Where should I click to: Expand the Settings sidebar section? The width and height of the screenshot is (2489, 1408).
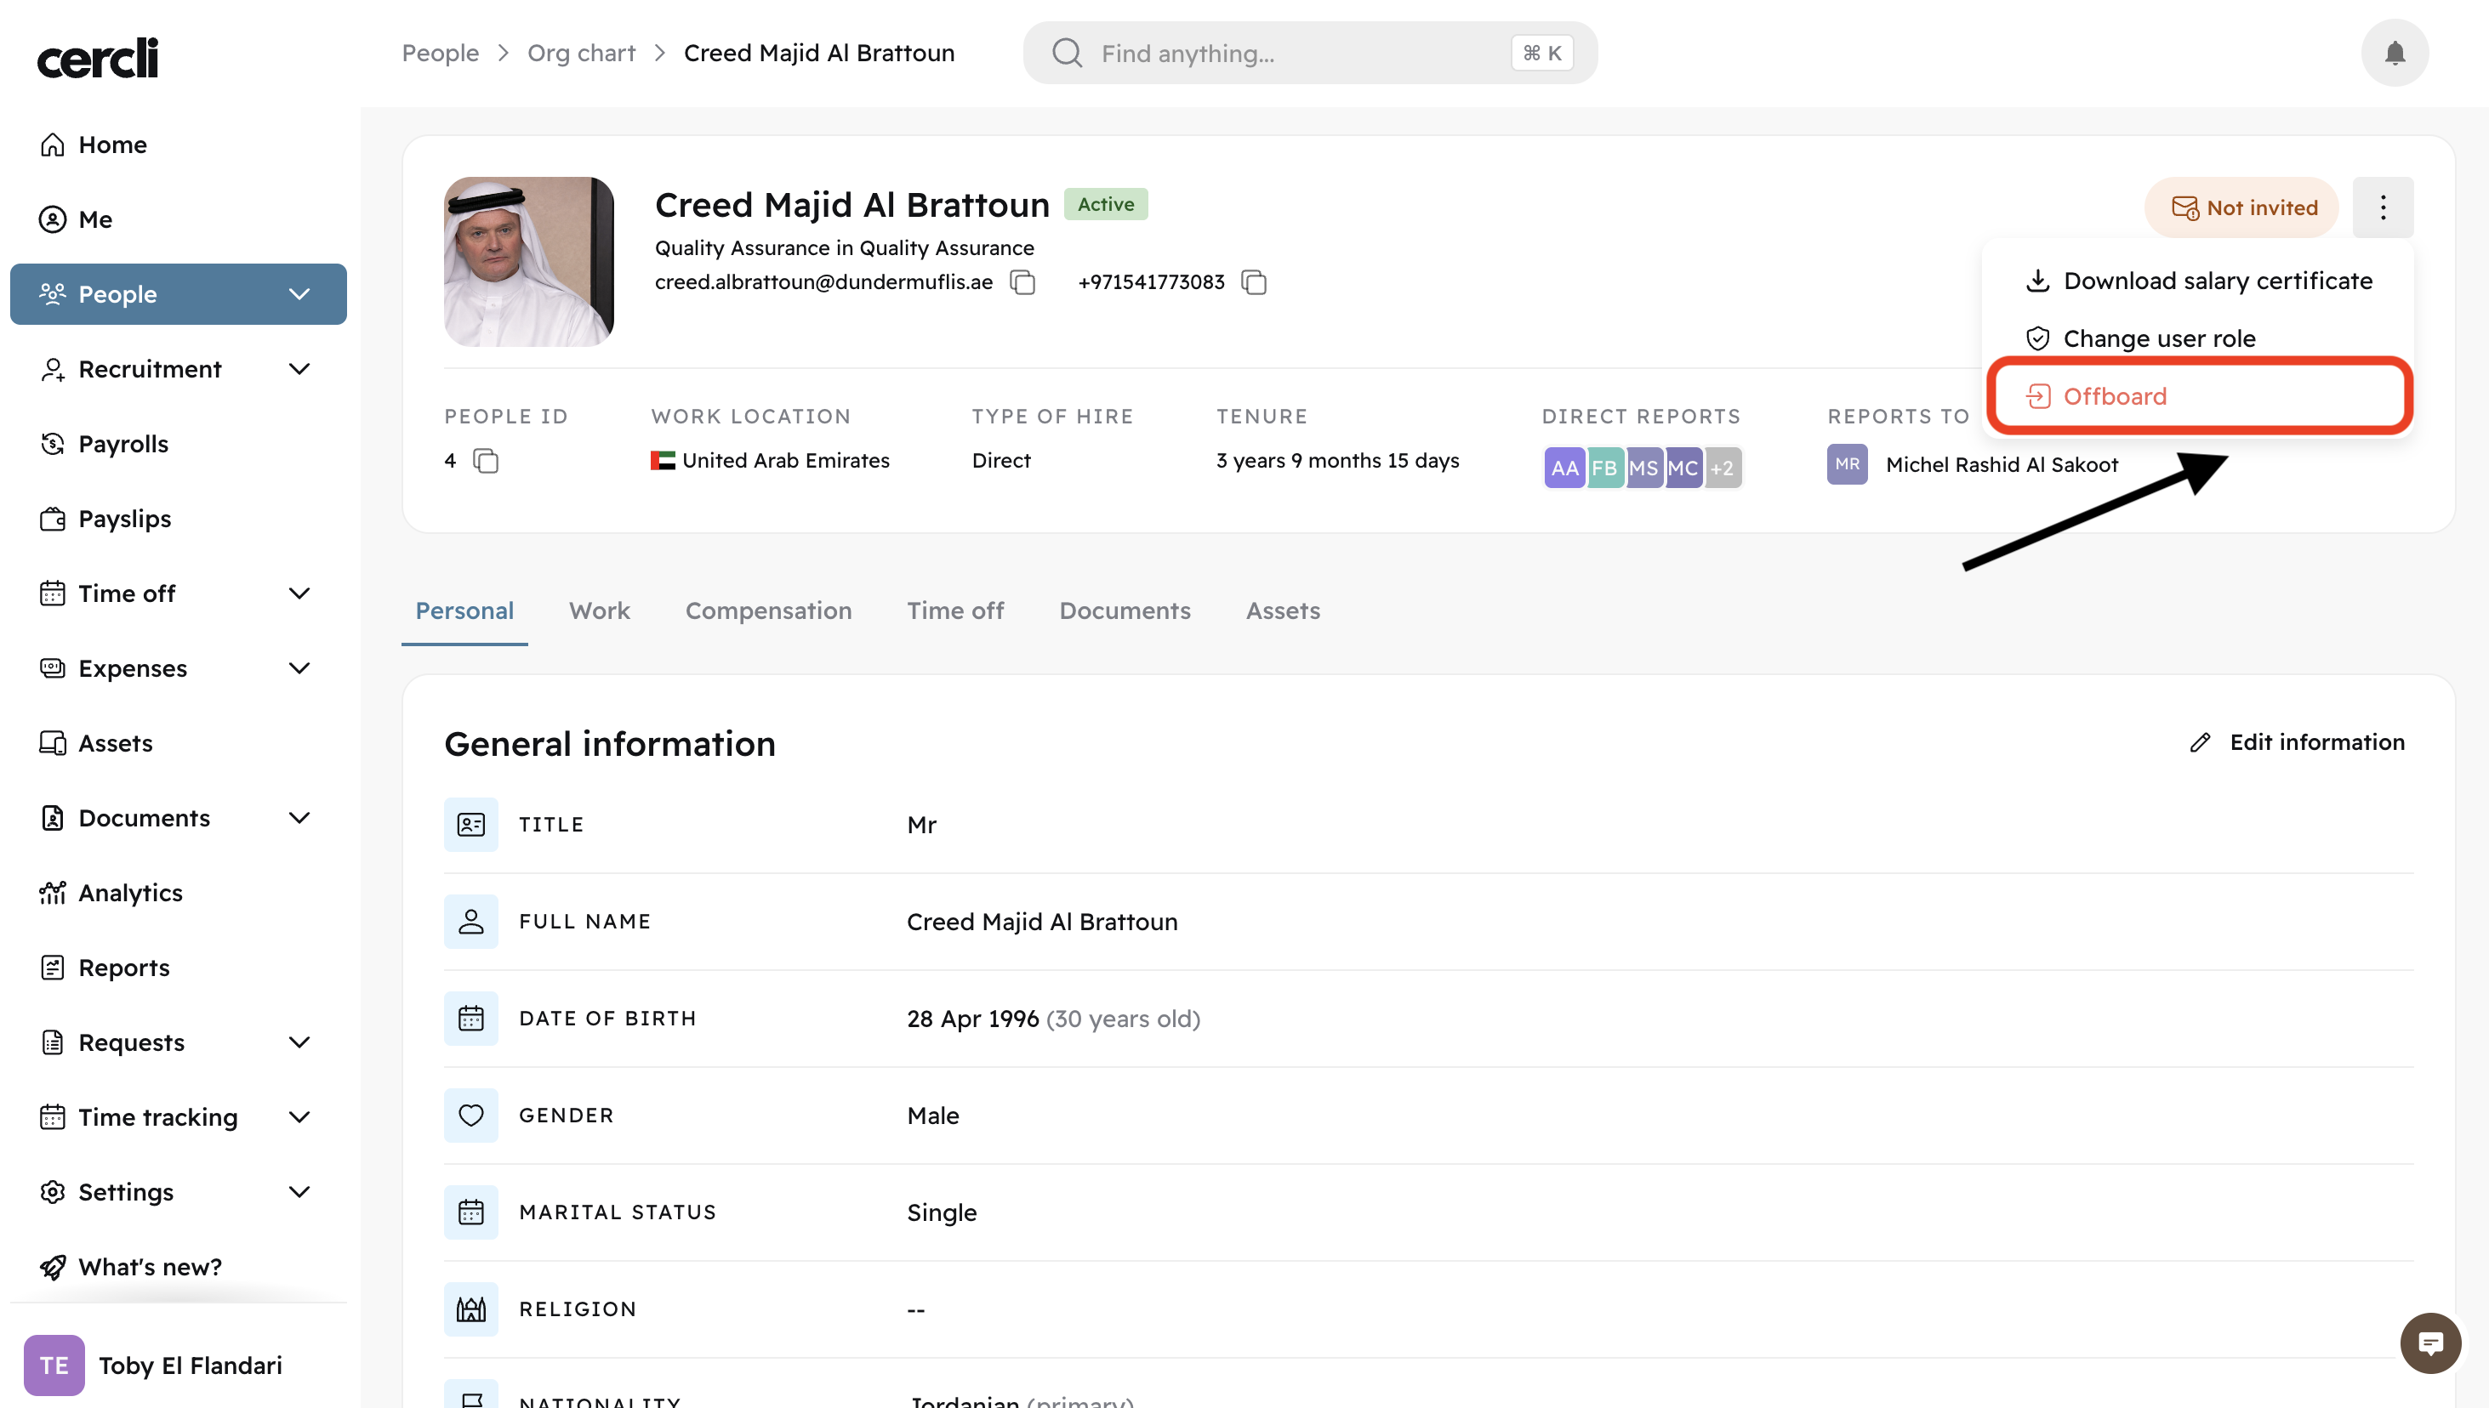click(x=300, y=1191)
